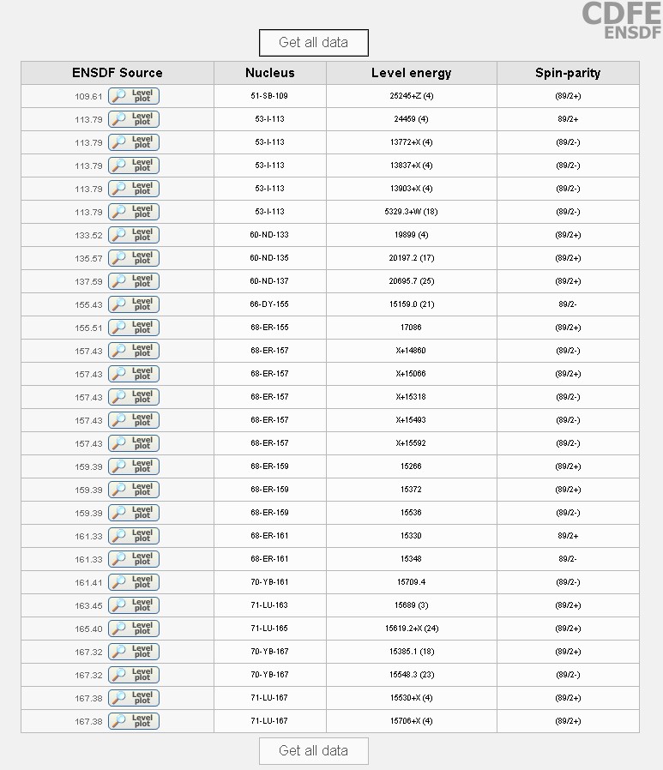Screen dimensions: 663x770
Task: Open Level plot for 68-ER-161 15348 row
Action: point(134,559)
